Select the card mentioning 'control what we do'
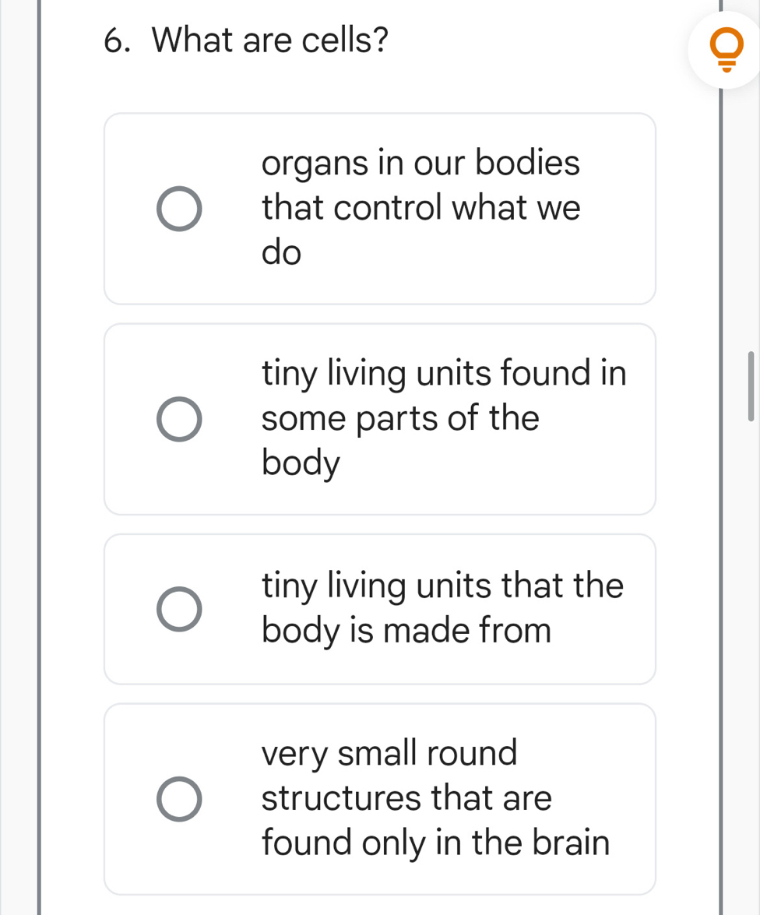Screen dimensions: 760x915 coord(420,207)
